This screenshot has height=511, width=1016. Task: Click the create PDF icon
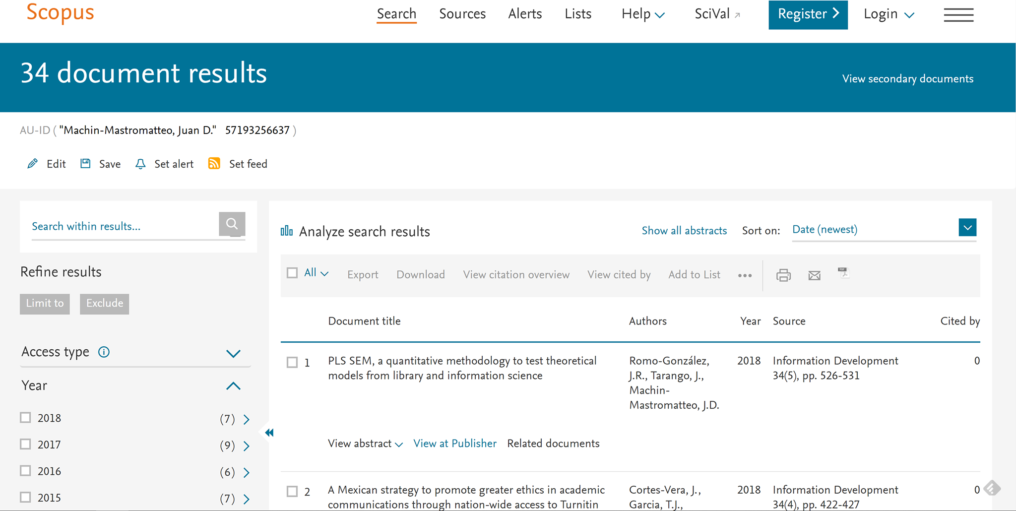click(x=843, y=273)
